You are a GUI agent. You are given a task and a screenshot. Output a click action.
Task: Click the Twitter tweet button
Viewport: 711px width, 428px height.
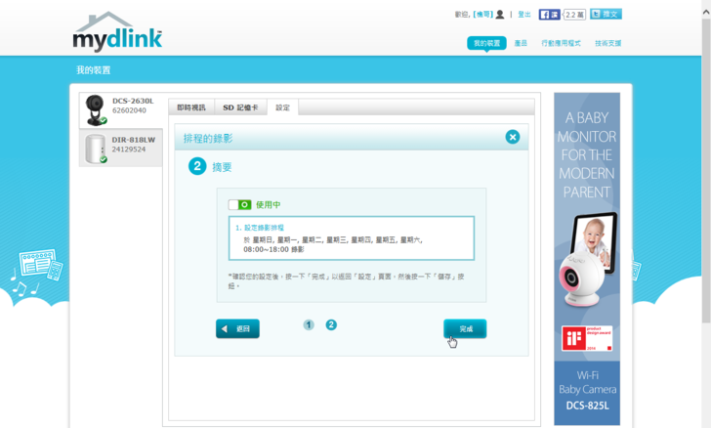(606, 14)
